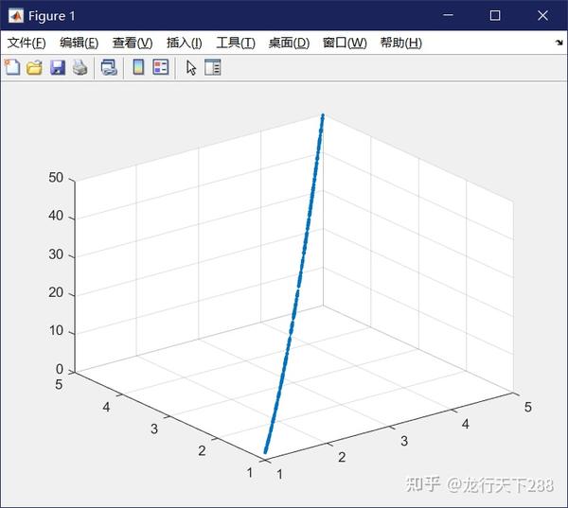568x508 pixels.
Task: Click the z-axis tick label 20
Action: tap(56, 292)
